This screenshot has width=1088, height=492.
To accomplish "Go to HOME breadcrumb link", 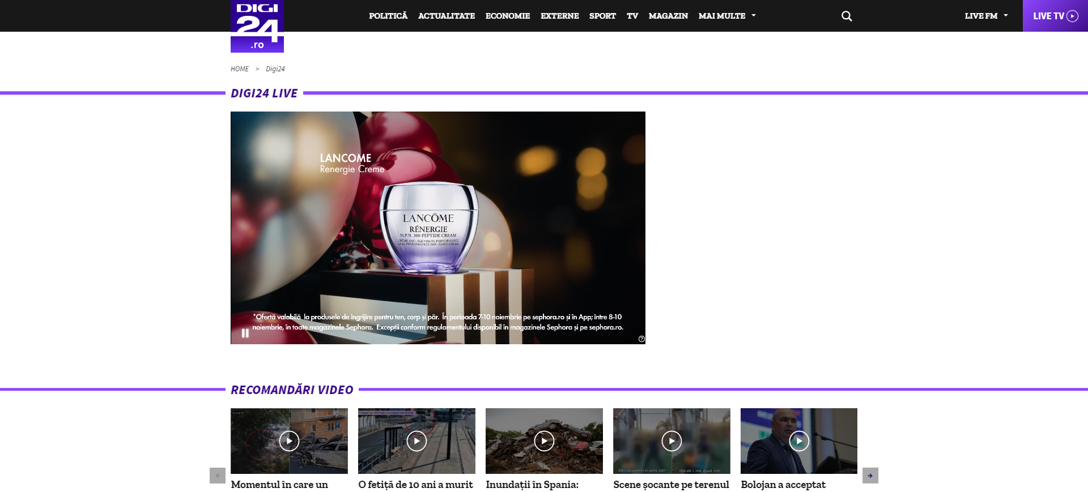I will [x=240, y=69].
